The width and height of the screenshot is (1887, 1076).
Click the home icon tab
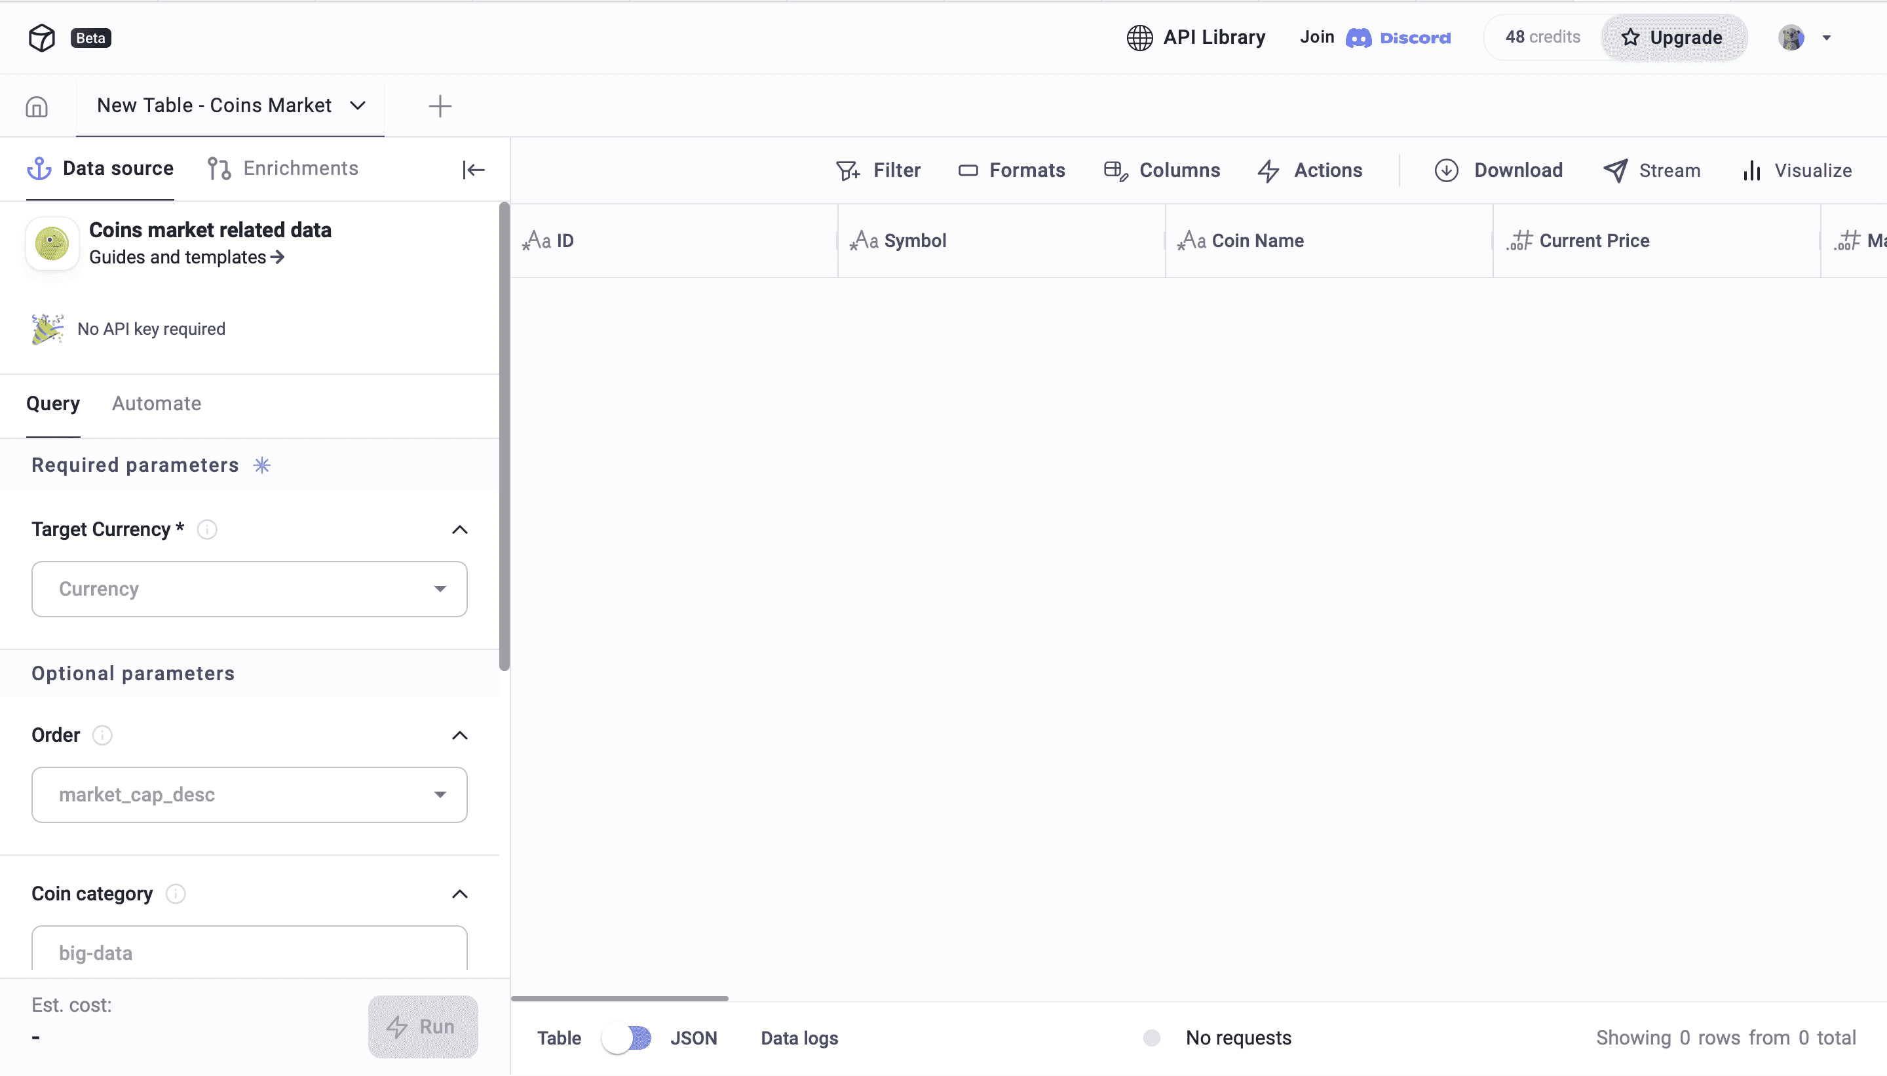[36, 106]
